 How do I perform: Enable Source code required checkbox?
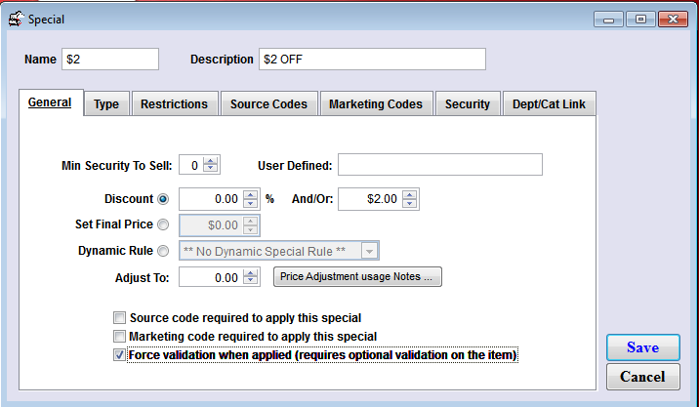[119, 318]
